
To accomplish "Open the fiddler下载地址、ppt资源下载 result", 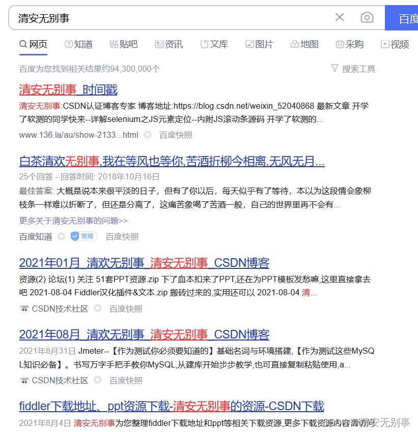I will point(172,406).
